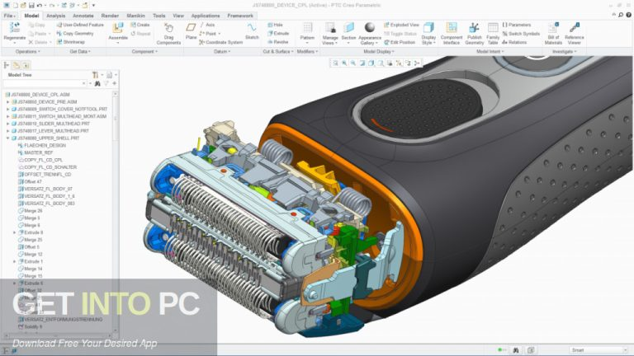Click User-Defined Feature
Image resolution: width=634 pixels, height=356 pixels.
pyautogui.click(x=80, y=25)
